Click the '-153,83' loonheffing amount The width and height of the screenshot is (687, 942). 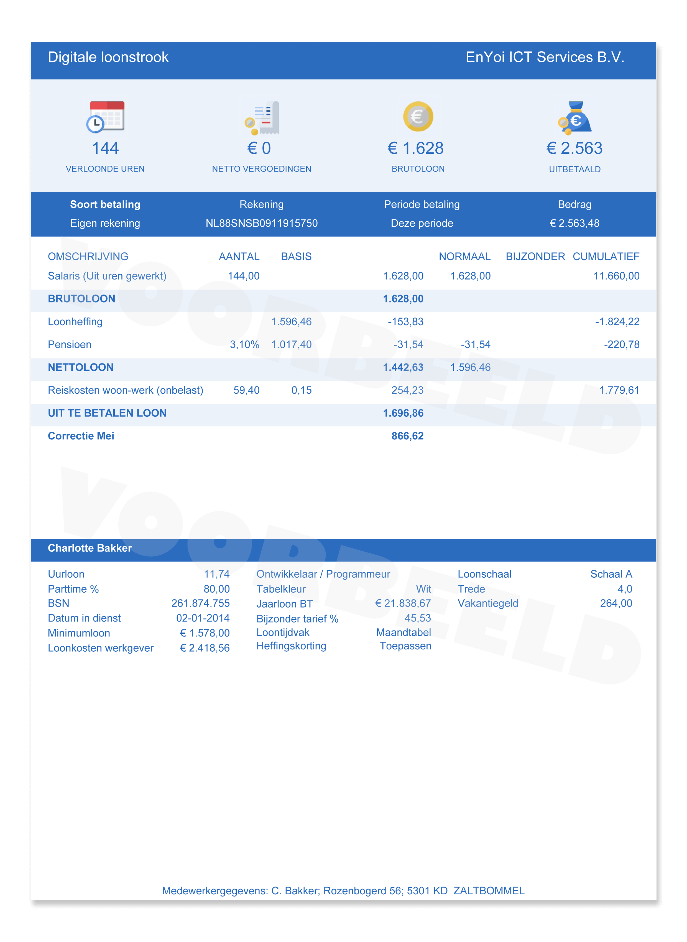click(405, 322)
